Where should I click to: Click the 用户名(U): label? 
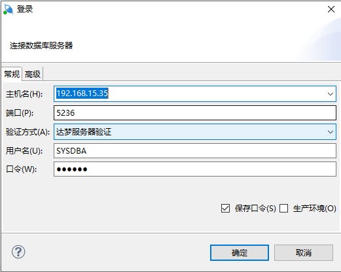tap(24, 151)
